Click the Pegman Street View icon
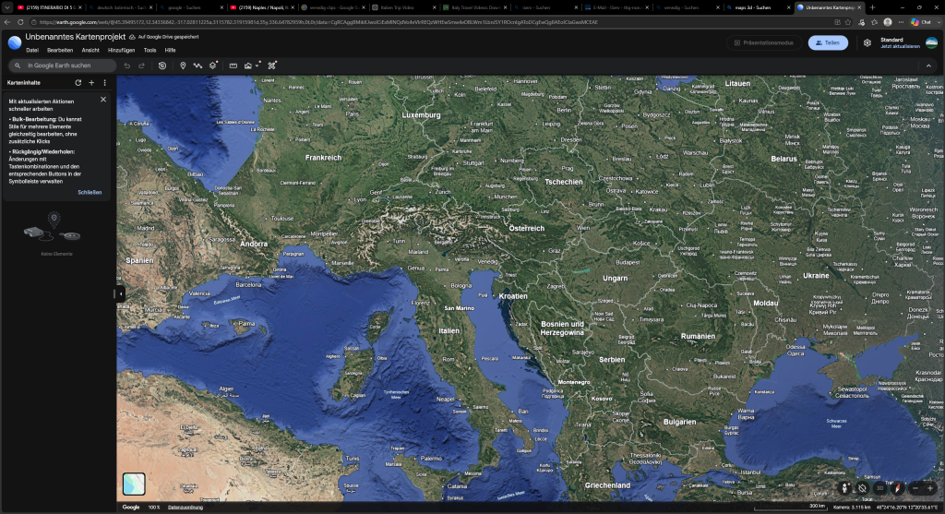The height and width of the screenshot is (514, 945). tap(845, 488)
